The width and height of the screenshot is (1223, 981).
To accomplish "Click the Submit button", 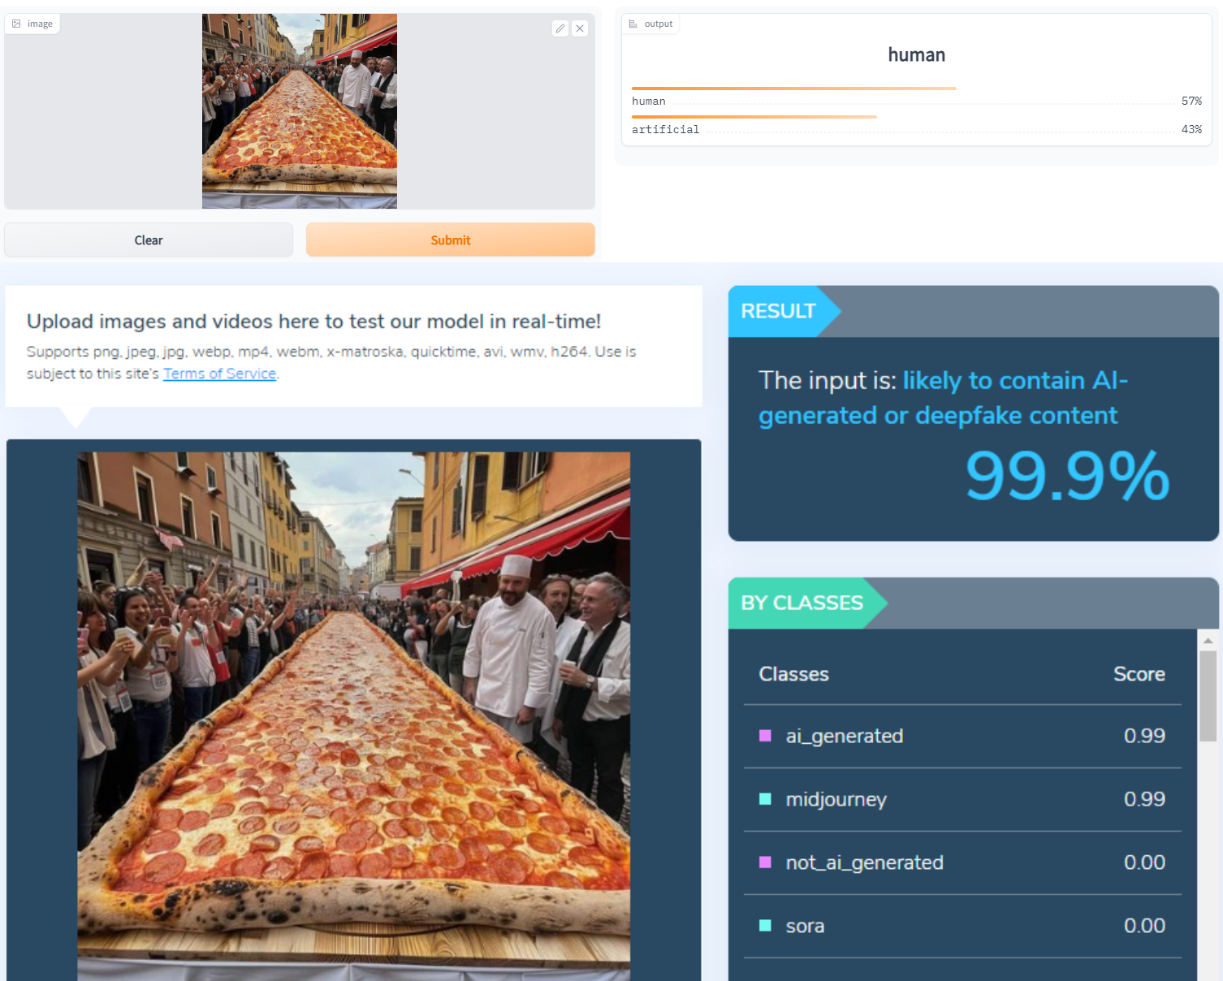I will (x=451, y=240).
